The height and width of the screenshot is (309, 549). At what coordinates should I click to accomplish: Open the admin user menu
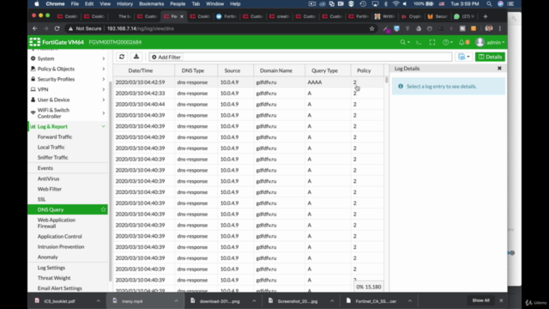pos(490,42)
